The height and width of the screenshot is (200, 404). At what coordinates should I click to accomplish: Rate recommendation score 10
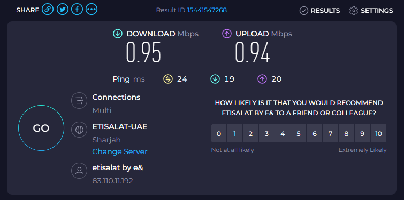click(x=378, y=133)
